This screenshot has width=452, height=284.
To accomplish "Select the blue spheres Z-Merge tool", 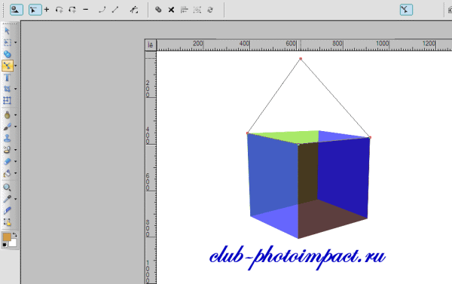I will (x=8, y=54).
